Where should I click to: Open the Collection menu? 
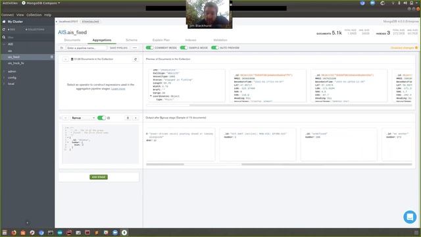point(34,14)
